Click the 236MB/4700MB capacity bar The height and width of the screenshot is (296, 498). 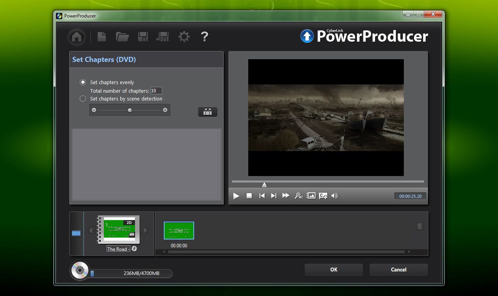[131, 273]
